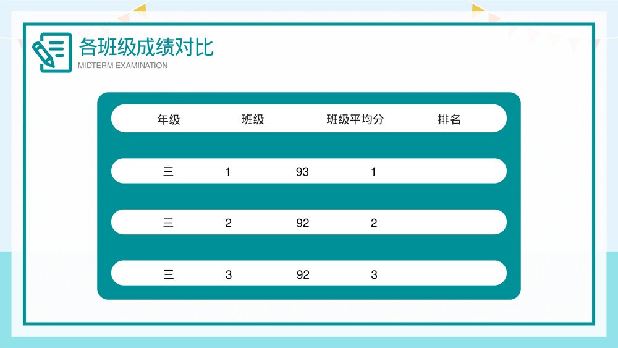Screen dimensions: 618x348
Task: Select the subtitle MIDTERM EXAMINATION
Action: pos(122,66)
